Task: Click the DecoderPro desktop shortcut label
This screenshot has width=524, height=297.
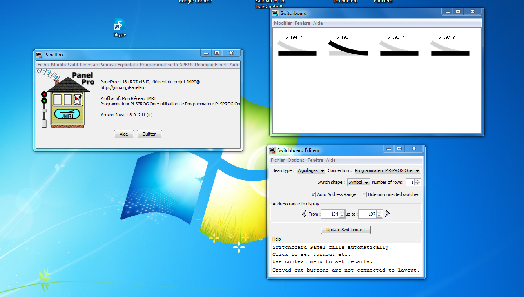Action: click(346, 2)
